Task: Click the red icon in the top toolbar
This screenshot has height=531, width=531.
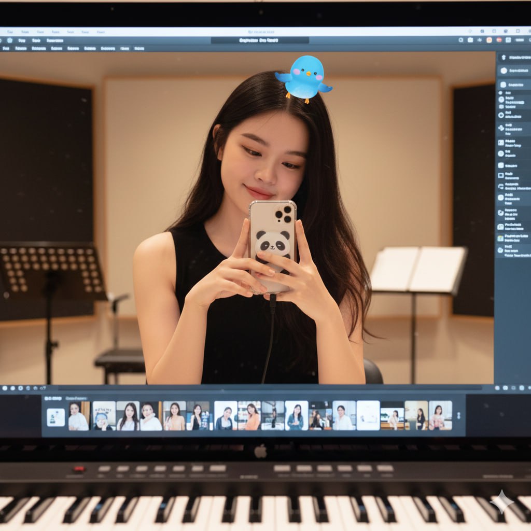Action: pos(499,40)
